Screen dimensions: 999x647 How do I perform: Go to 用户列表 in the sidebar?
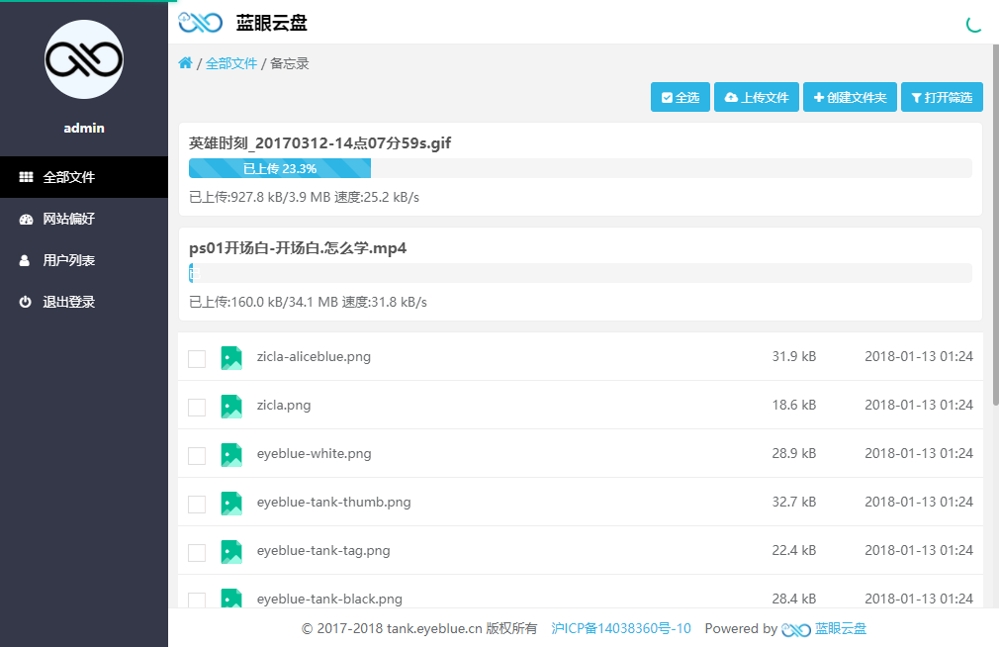[68, 260]
